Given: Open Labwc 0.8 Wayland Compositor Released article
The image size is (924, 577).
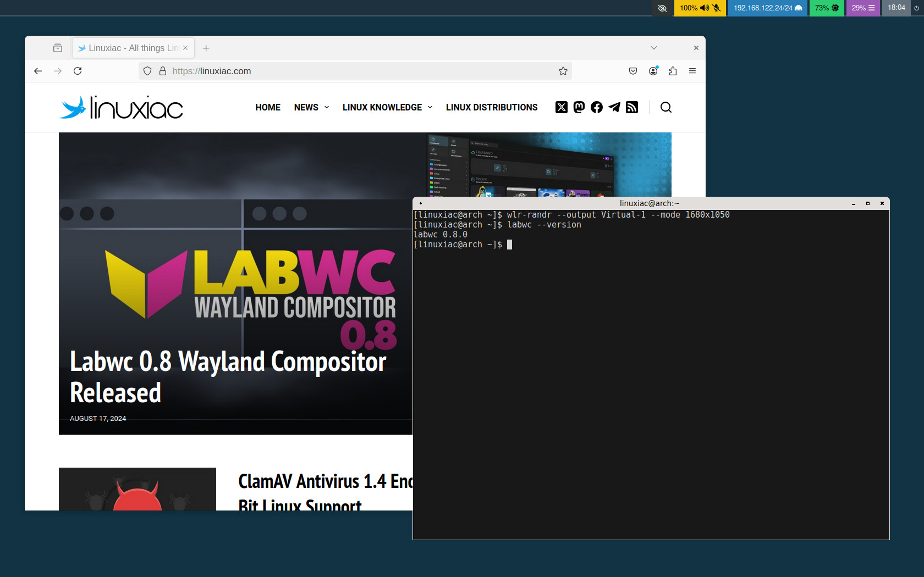Looking at the screenshot, I should click(228, 377).
